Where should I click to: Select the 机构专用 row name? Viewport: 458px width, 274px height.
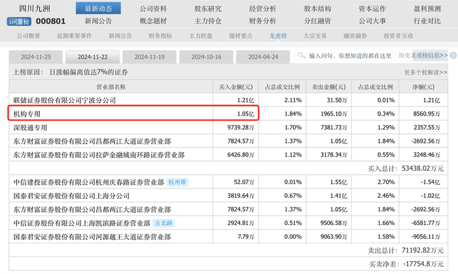click(27, 114)
